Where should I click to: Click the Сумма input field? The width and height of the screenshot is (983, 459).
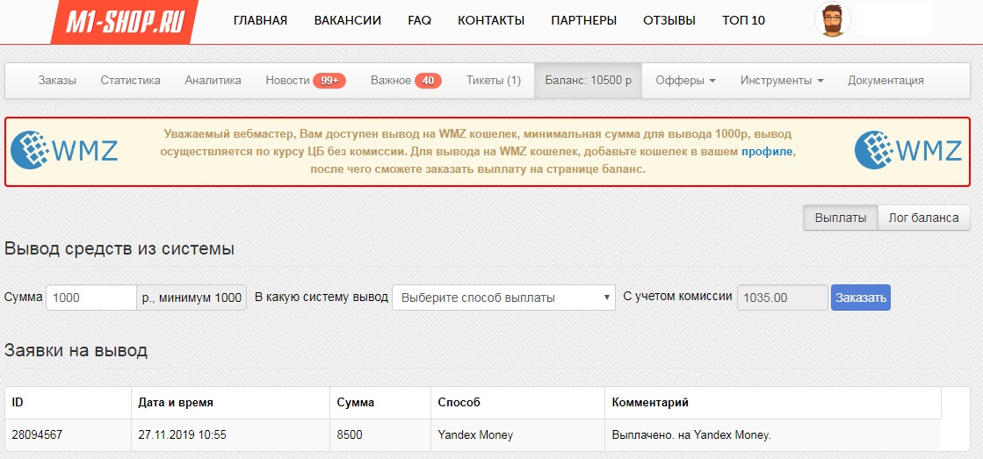coord(91,298)
